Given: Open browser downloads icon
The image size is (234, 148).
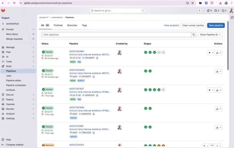Looking at the screenshot, I should (x=220, y=3).
